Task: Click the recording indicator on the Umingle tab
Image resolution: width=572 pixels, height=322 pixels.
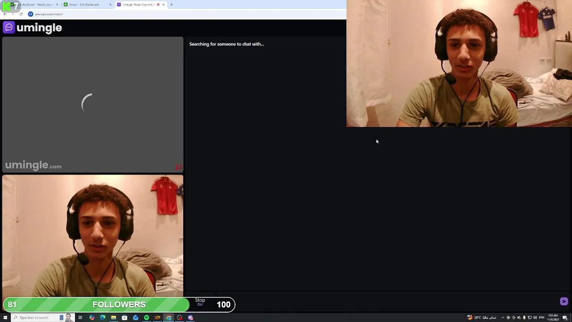Action: [158, 4]
